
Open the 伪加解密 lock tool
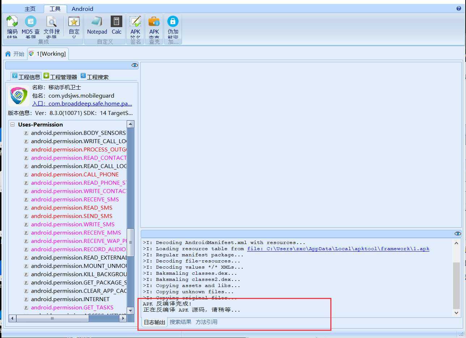[173, 26]
